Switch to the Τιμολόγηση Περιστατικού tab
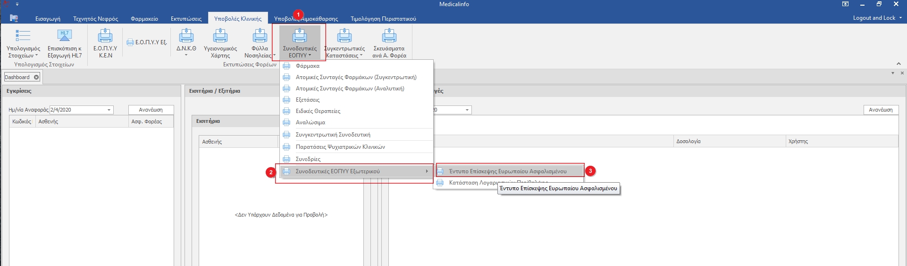 point(383,19)
